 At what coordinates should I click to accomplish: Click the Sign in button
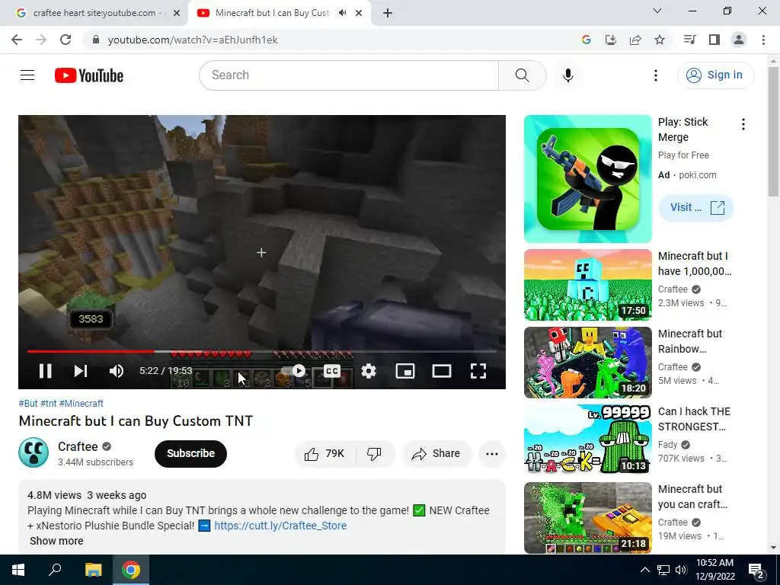(x=715, y=75)
